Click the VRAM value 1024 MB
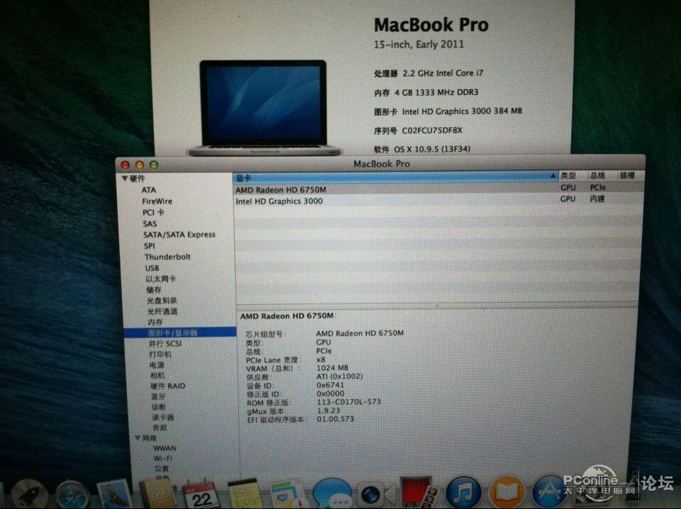This screenshot has width=681, height=509. [x=332, y=368]
